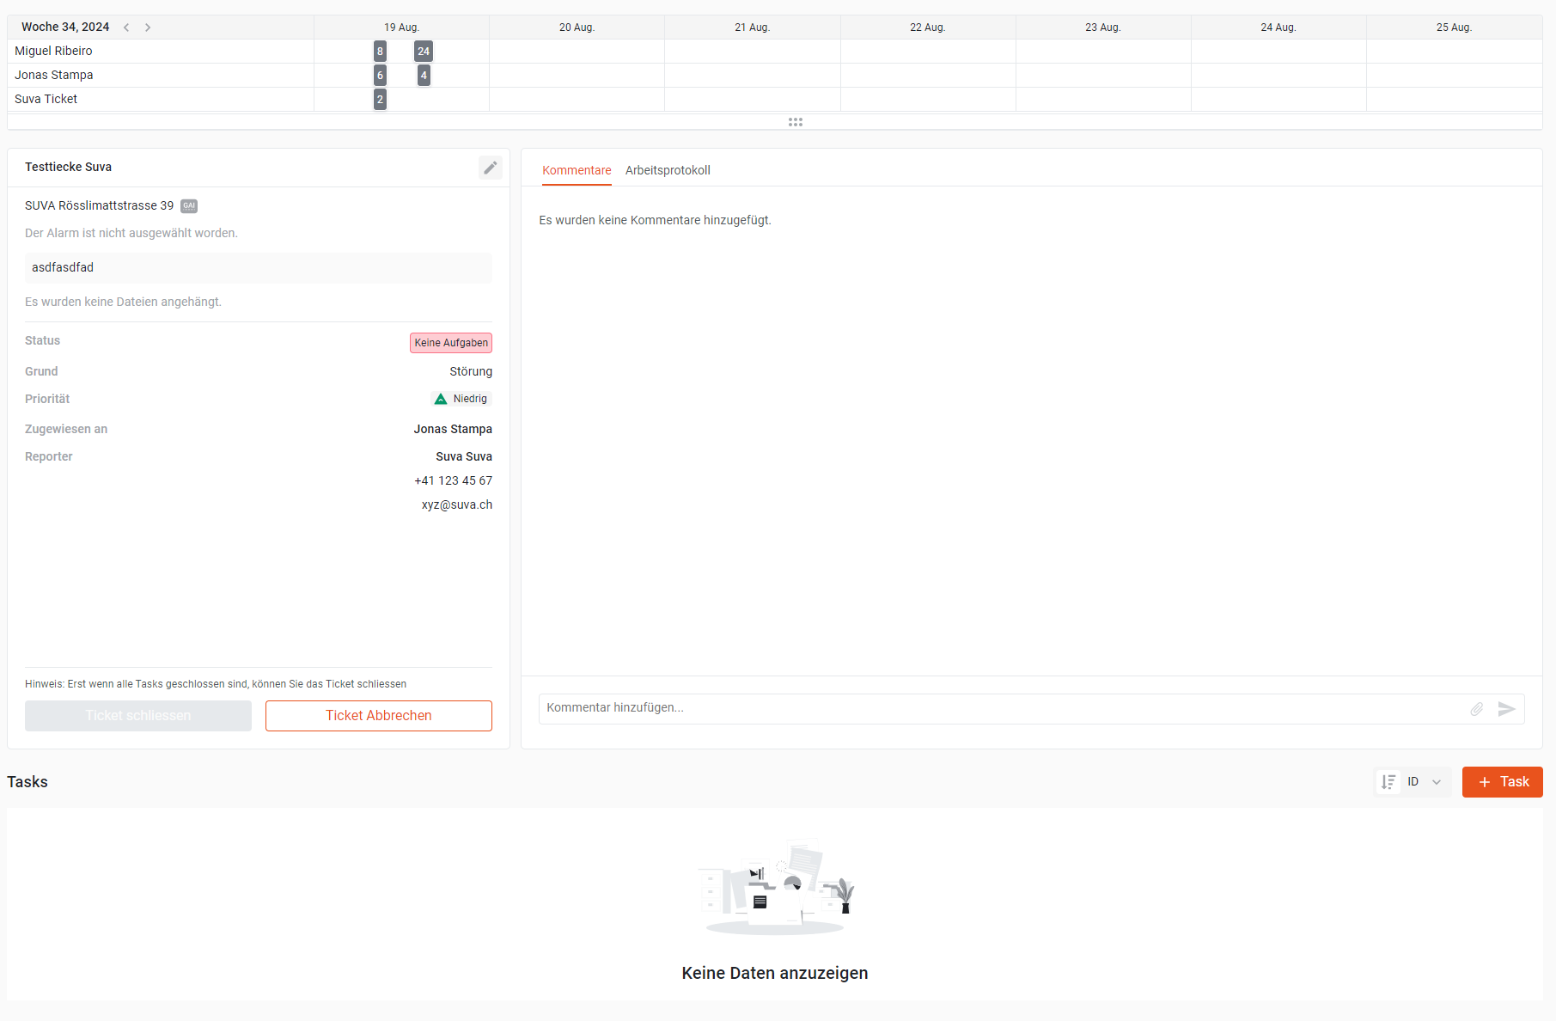Open the ID sort dropdown
The height and width of the screenshot is (1021, 1556).
click(x=1425, y=782)
